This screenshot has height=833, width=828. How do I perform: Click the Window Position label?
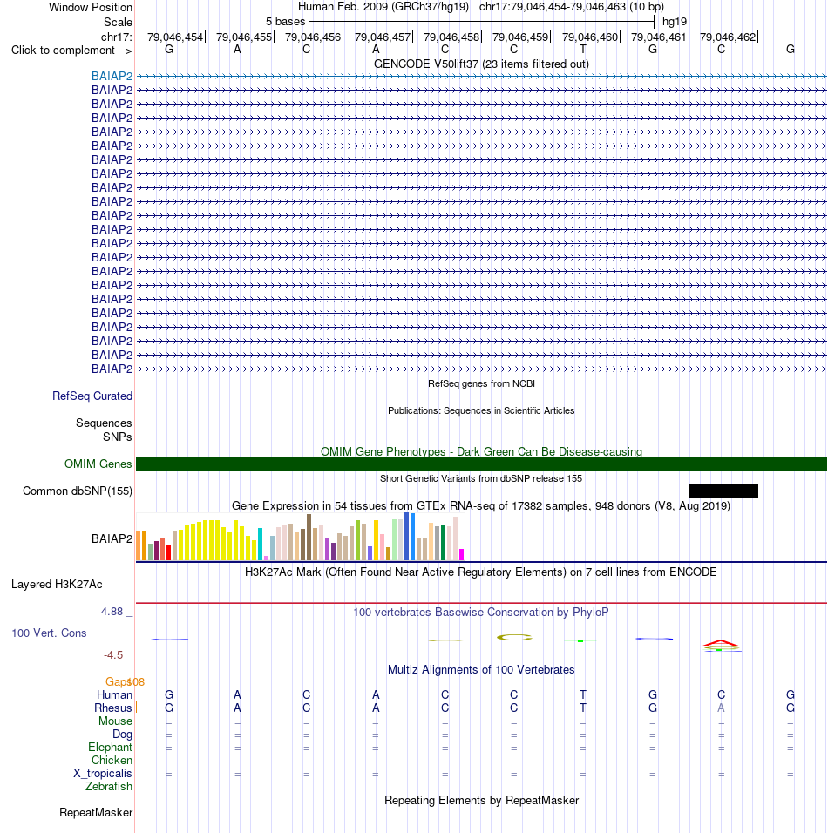coord(91,8)
